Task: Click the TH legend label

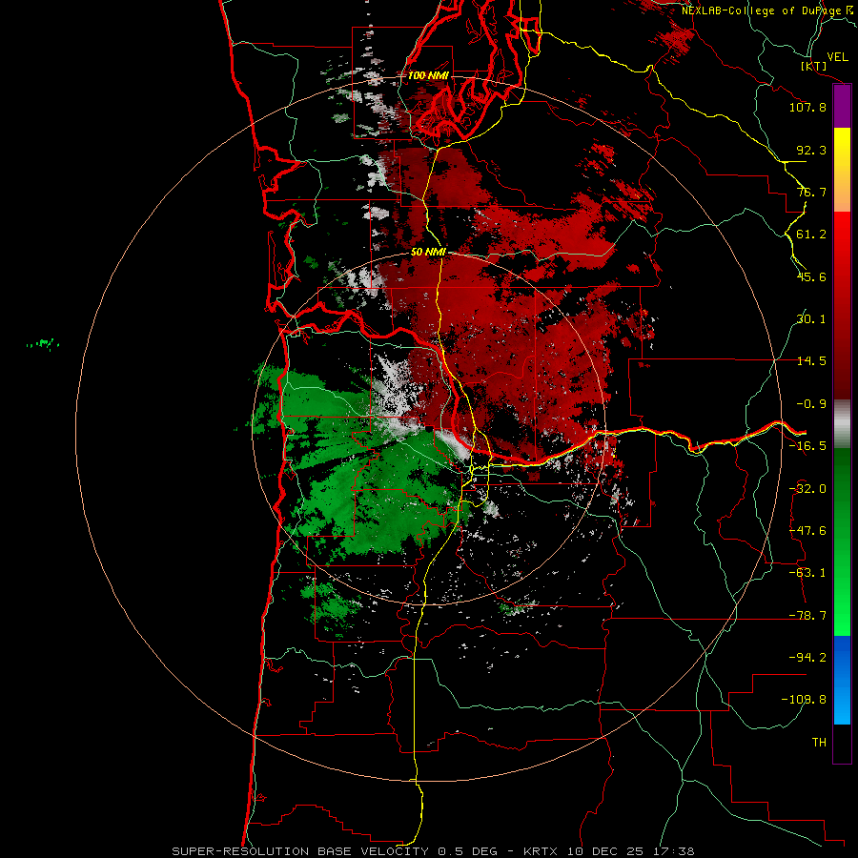Action: click(x=819, y=743)
